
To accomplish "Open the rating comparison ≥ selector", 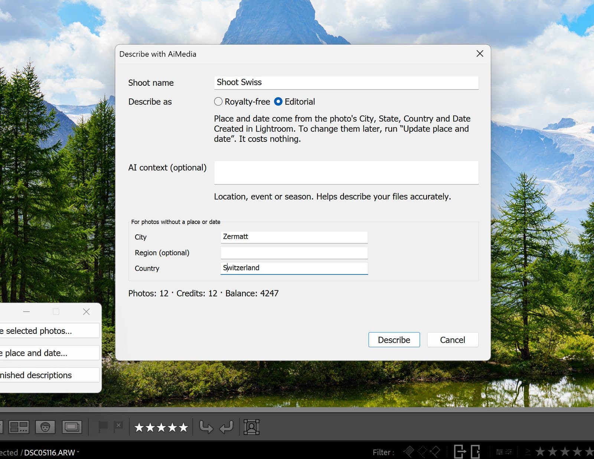I will pos(528,452).
